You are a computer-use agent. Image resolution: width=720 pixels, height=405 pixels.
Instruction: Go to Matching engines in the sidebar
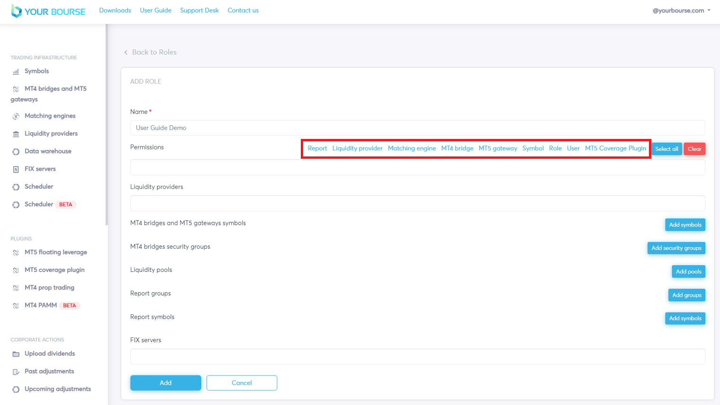point(50,116)
